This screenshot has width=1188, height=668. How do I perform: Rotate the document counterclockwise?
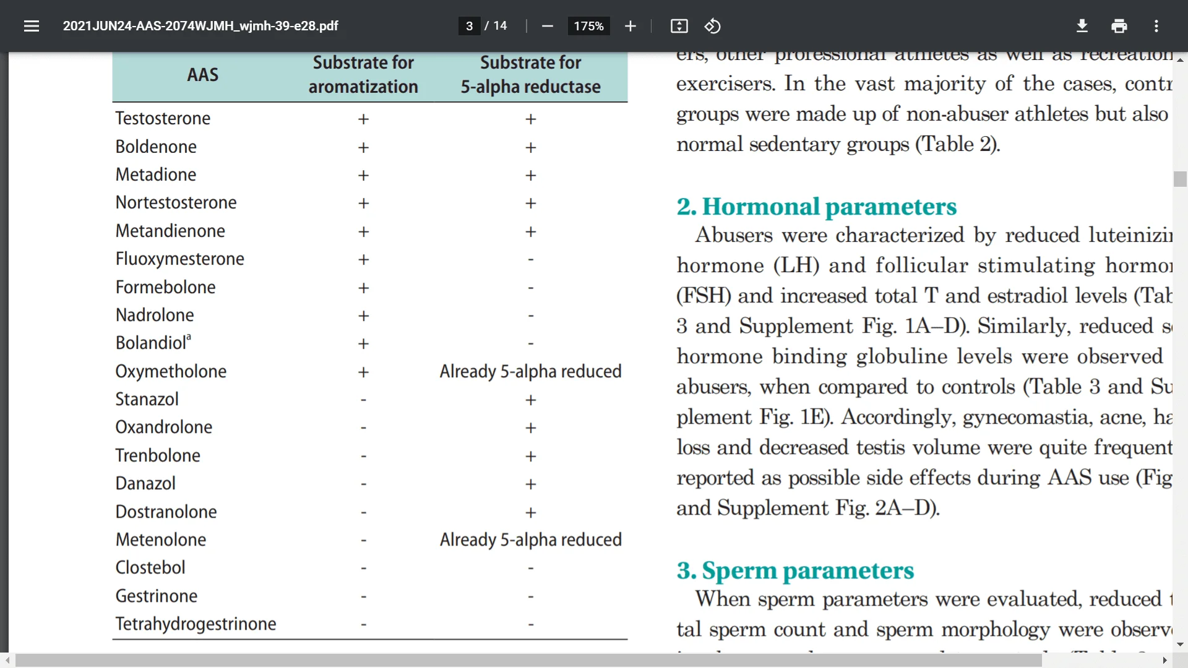[x=712, y=26]
